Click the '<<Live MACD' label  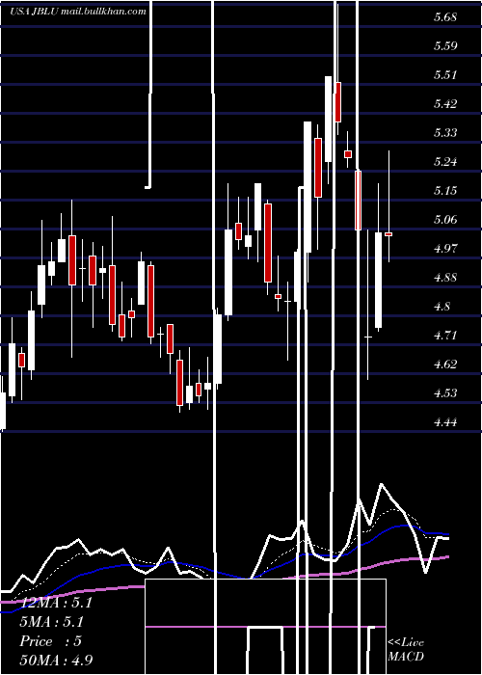point(406,650)
